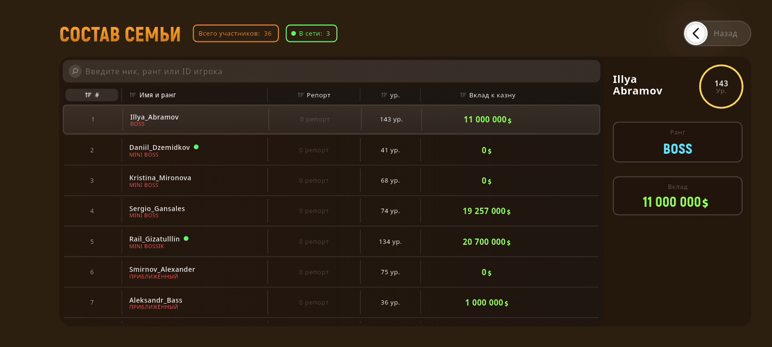Click the back arrow circle icon
The image size is (772, 347).
tap(696, 33)
